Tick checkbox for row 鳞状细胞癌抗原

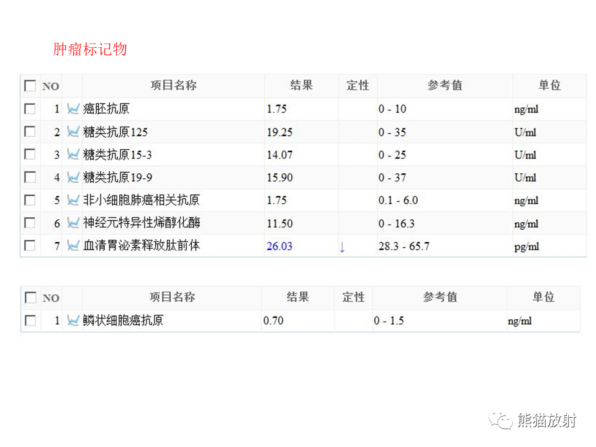tap(30, 320)
